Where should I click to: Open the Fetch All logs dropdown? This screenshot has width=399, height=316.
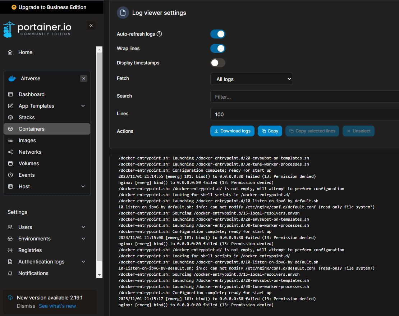tap(251, 79)
